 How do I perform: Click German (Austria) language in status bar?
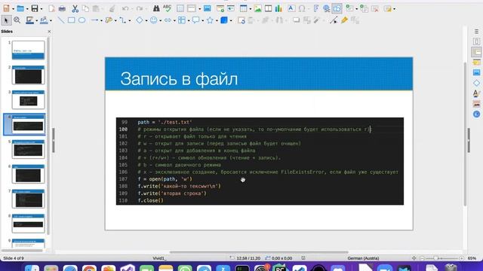click(x=363, y=258)
